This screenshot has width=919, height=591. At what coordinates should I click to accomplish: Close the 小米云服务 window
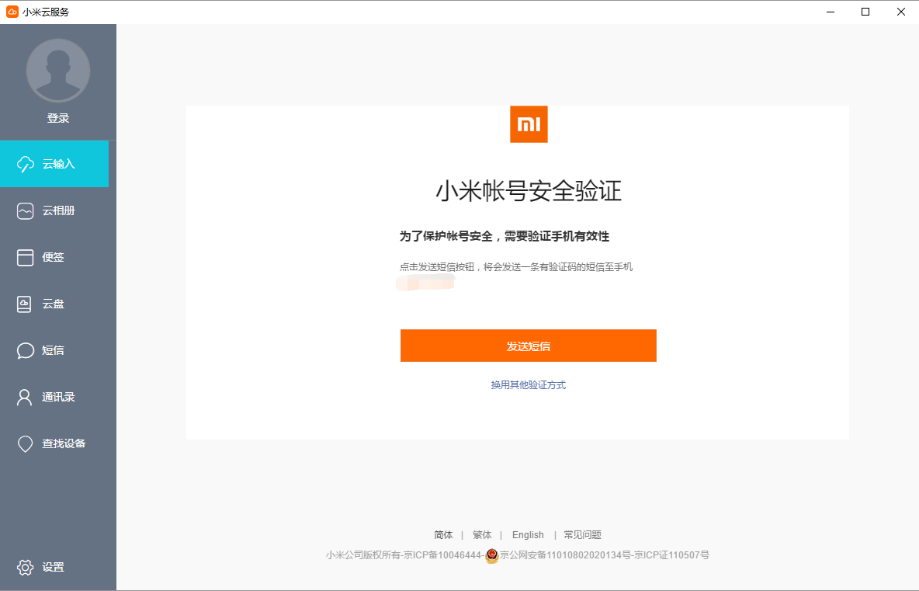(901, 12)
